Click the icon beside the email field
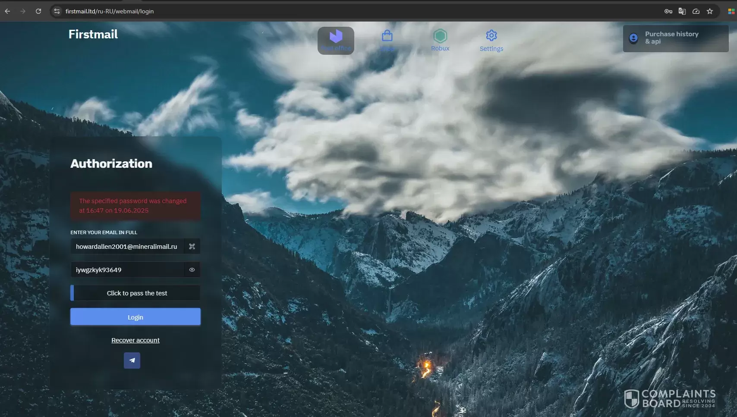The height and width of the screenshot is (417, 737). (192, 246)
